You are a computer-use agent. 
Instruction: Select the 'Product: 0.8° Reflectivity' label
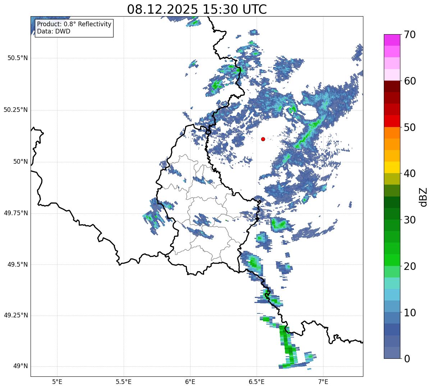[x=74, y=24]
